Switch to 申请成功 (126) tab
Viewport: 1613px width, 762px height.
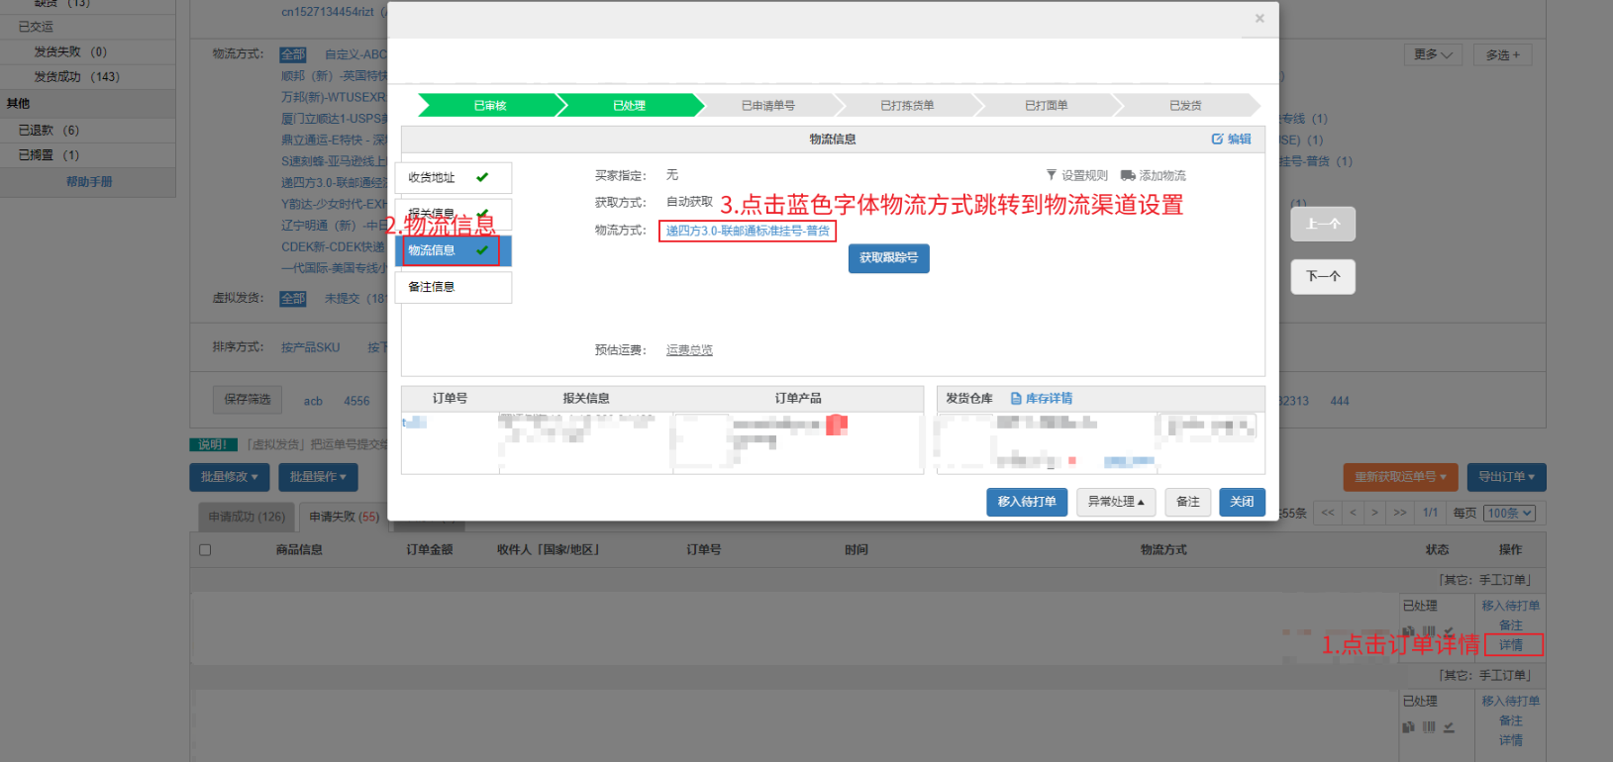[x=247, y=517]
